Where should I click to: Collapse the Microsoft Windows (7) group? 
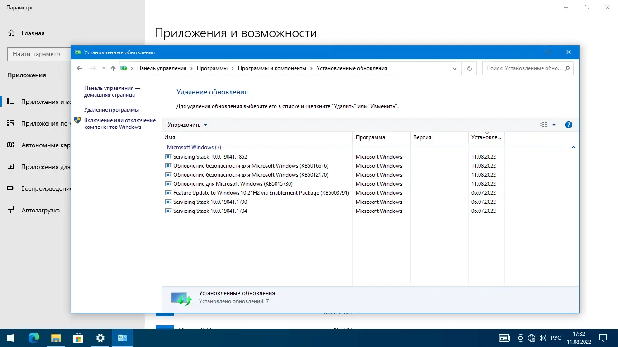pyautogui.click(x=573, y=147)
